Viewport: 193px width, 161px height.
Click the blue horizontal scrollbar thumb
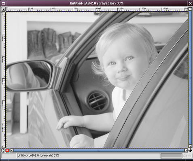pyautogui.click(x=99, y=151)
